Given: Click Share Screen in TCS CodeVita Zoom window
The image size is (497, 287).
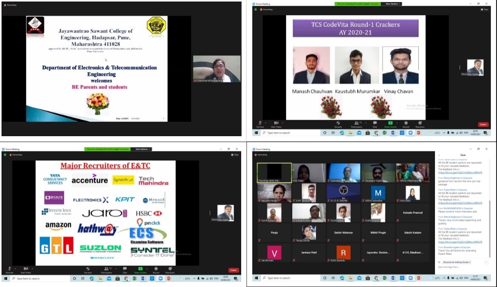Looking at the screenshot, I should coord(390,124).
